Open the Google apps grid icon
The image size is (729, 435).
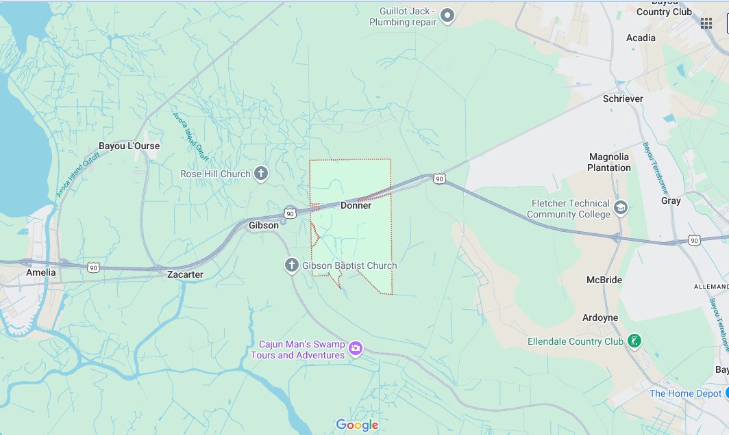tap(706, 23)
